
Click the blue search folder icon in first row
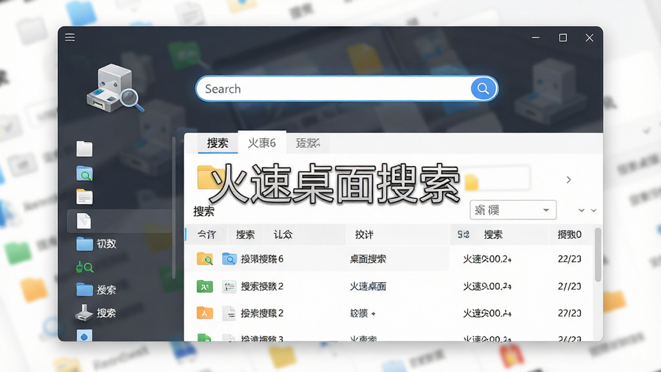229,258
